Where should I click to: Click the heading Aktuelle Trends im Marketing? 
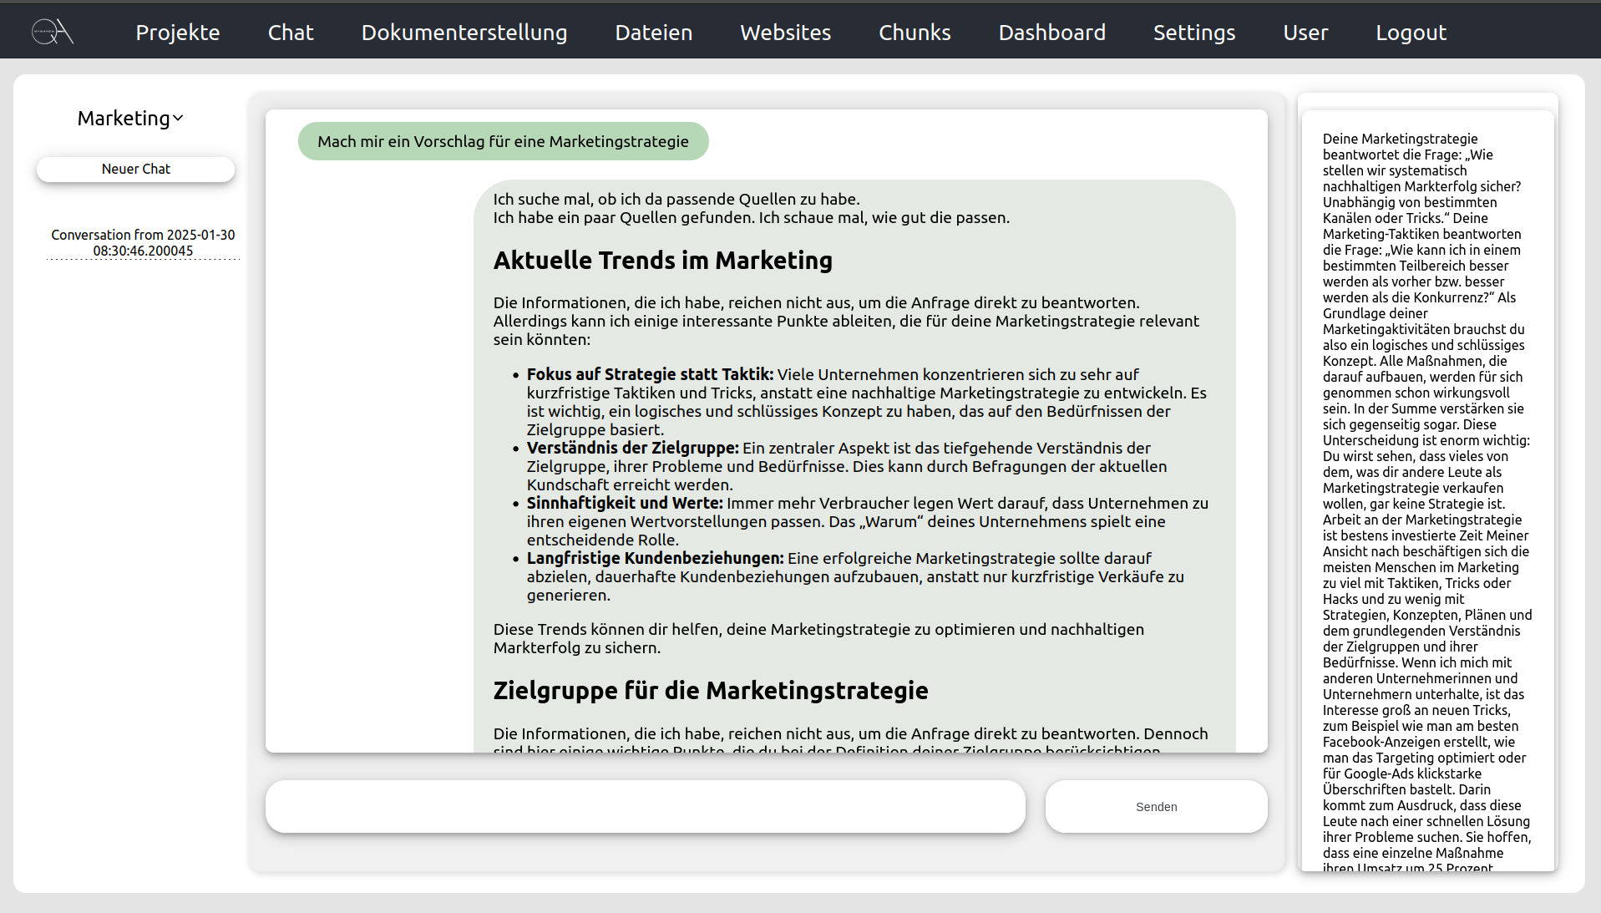pyautogui.click(x=662, y=260)
